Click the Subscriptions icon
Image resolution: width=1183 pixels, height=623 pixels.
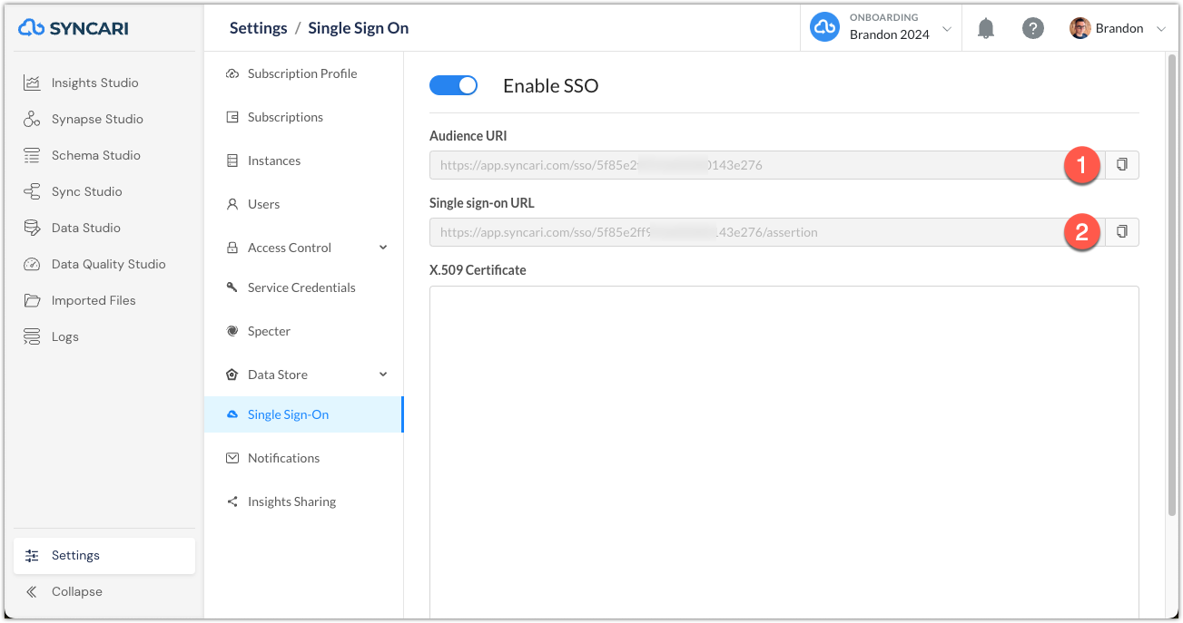(232, 117)
